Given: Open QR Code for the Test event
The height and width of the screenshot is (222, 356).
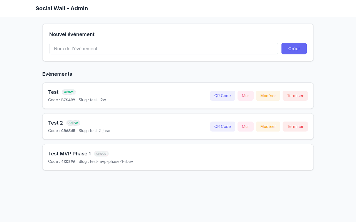Looking at the screenshot, I should tap(222, 96).
